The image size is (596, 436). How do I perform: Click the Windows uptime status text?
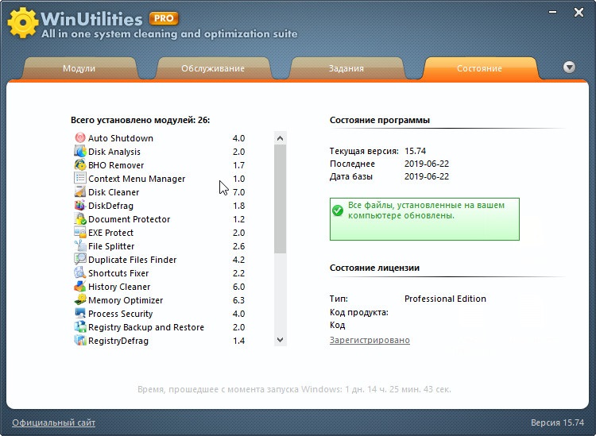click(294, 389)
